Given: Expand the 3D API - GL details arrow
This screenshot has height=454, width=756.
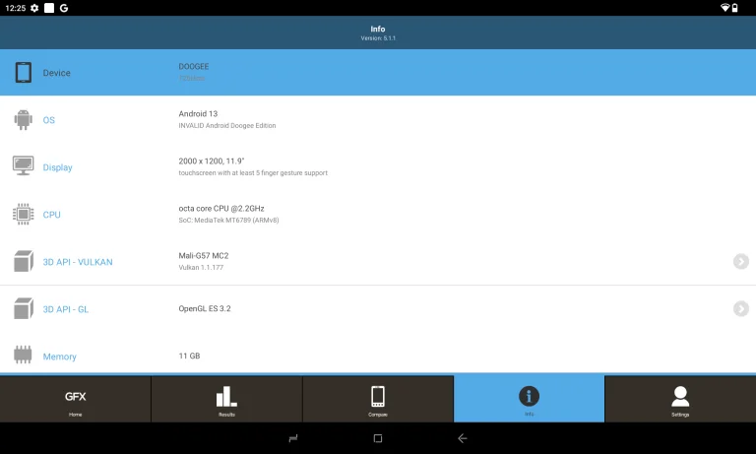Looking at the screenshot, I should [x=741, y=309].
